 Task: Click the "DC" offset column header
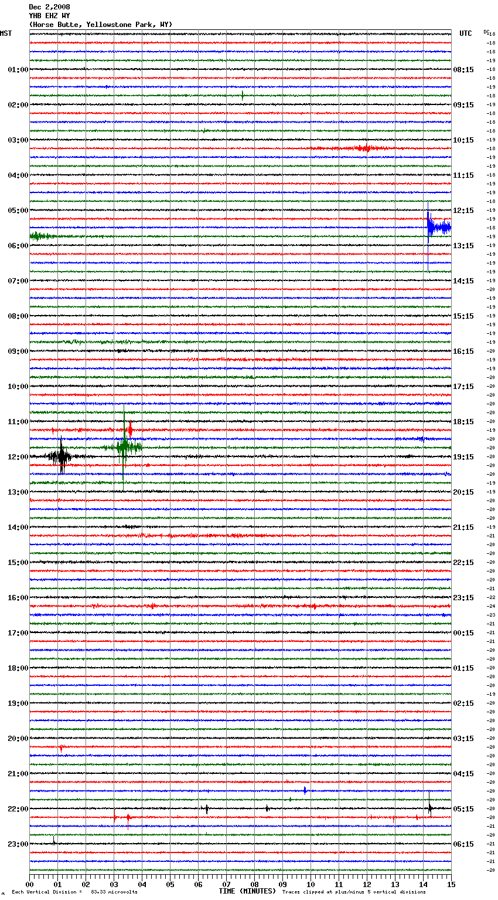pos(486,32)
